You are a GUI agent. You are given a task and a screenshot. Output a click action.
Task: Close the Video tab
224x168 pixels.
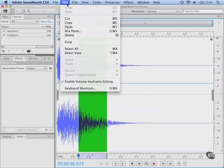point(25,136)
